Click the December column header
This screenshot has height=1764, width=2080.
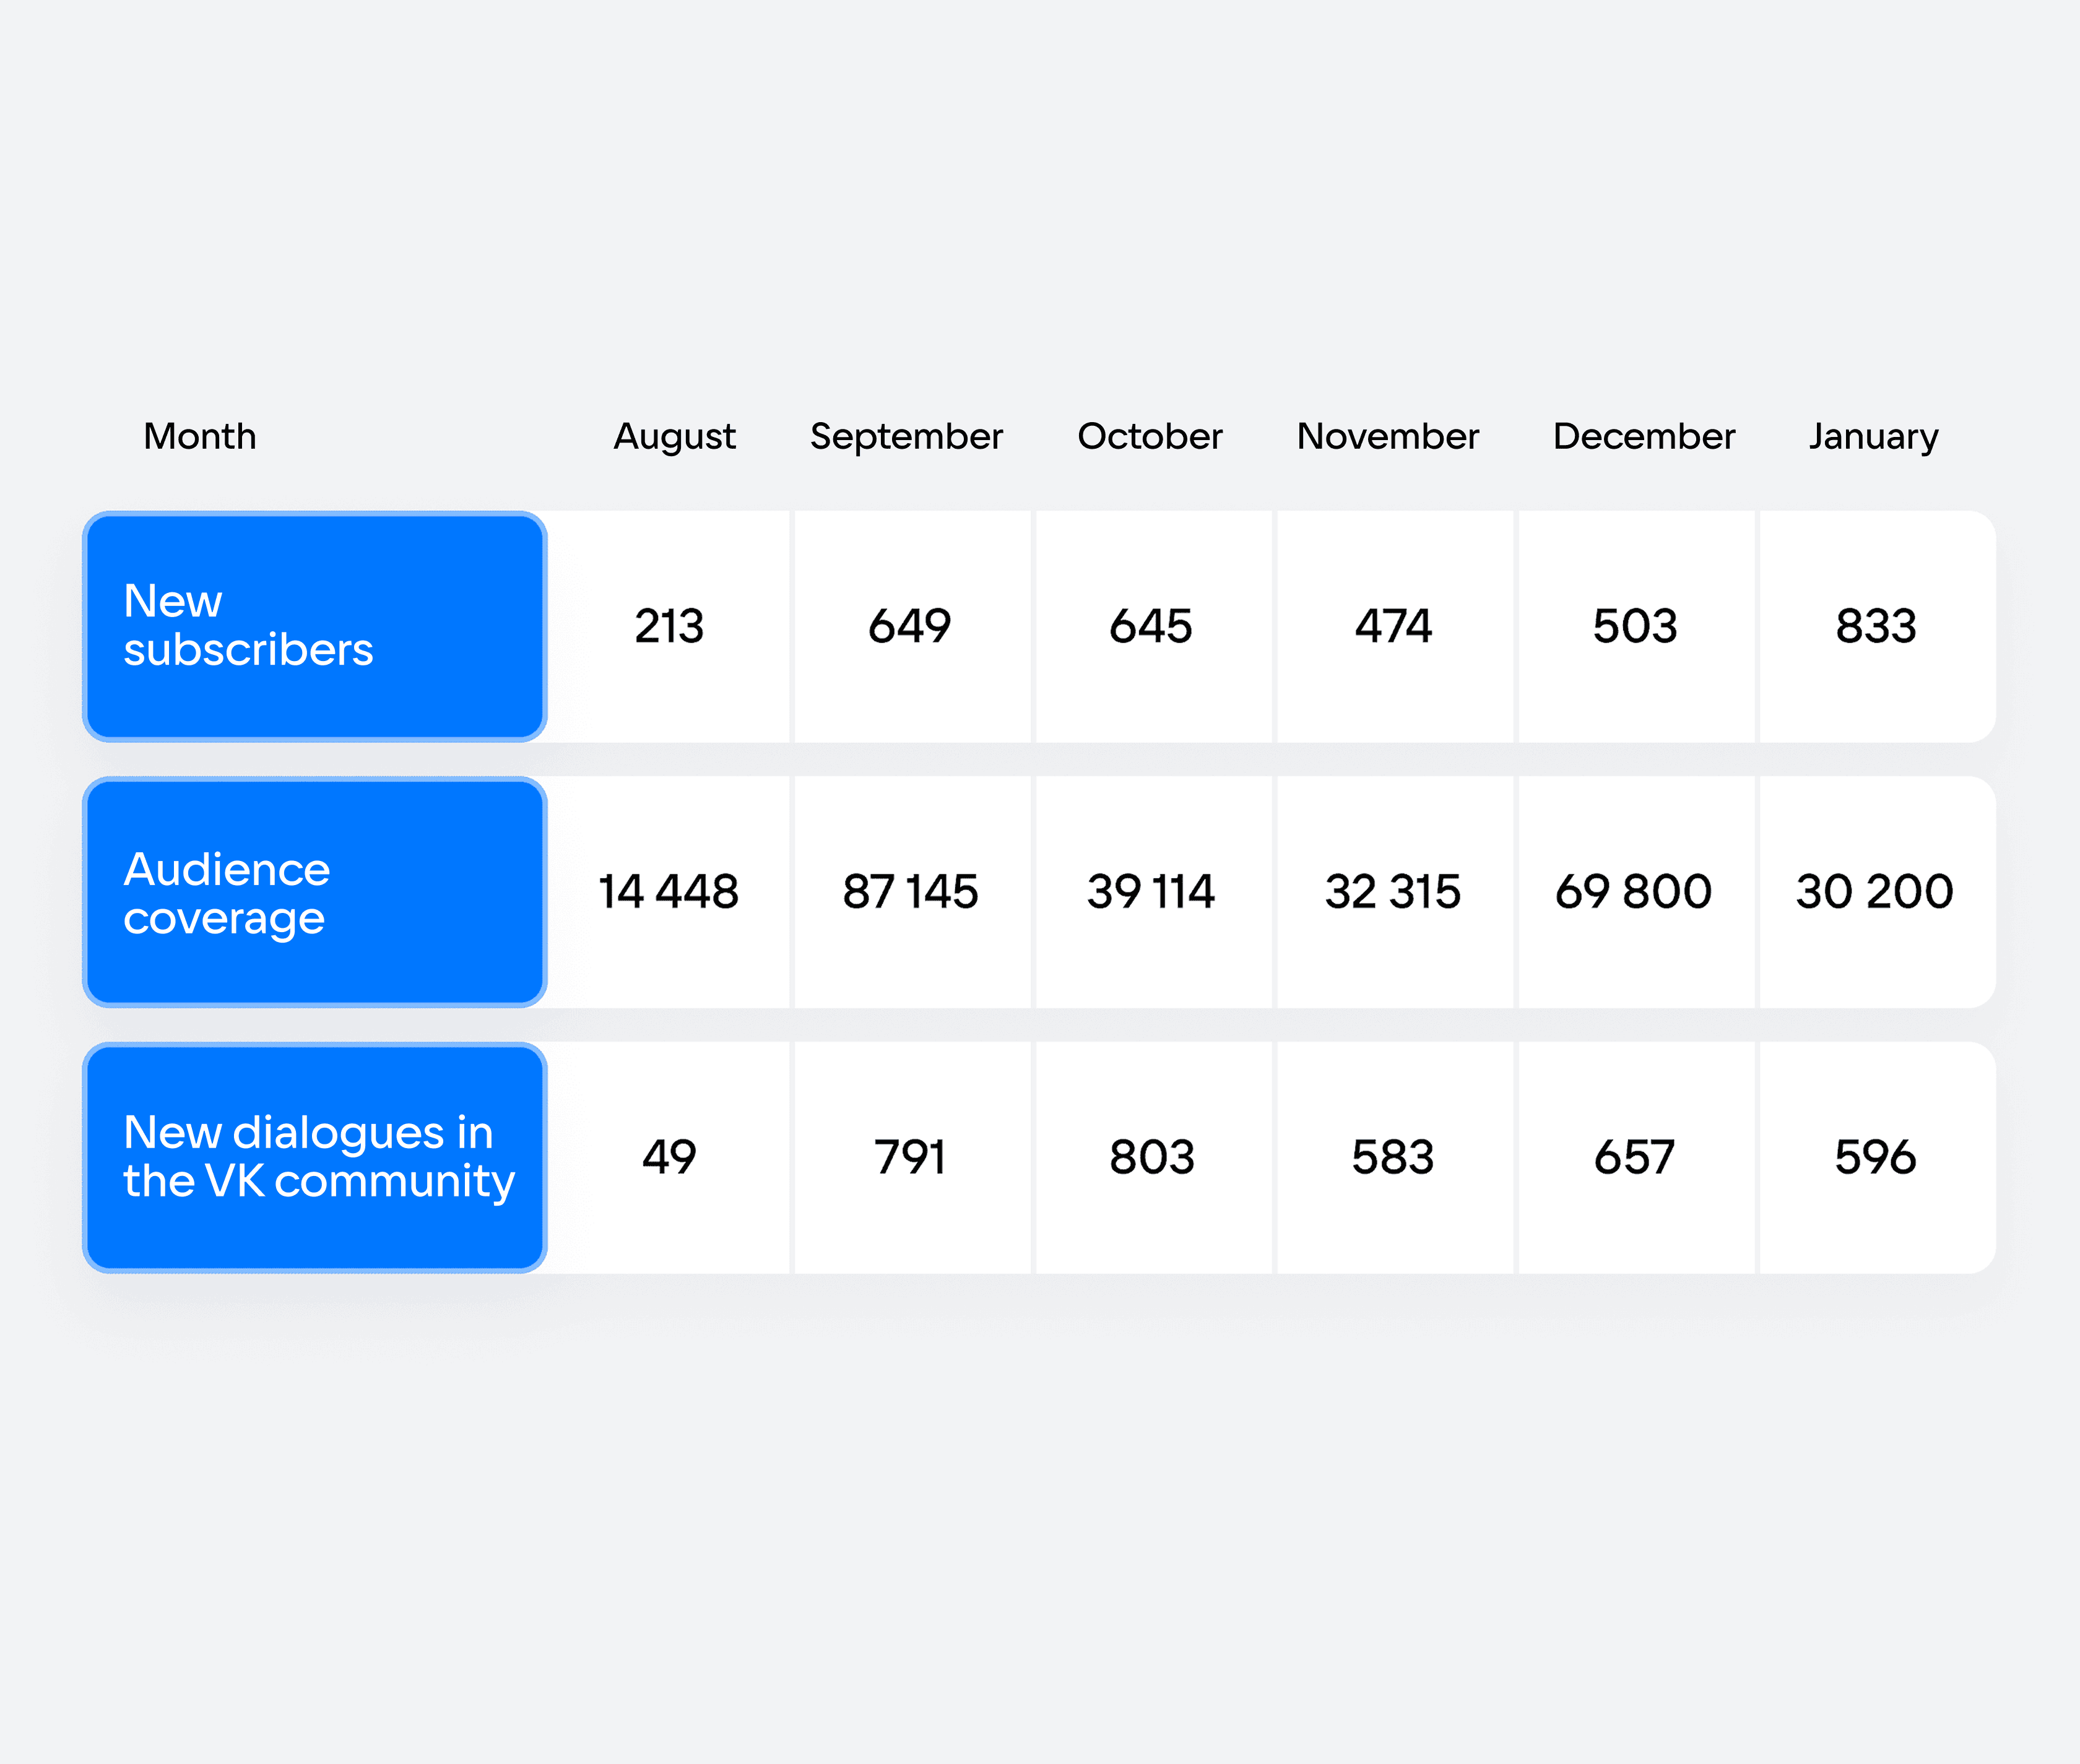tap(1644, 436)
